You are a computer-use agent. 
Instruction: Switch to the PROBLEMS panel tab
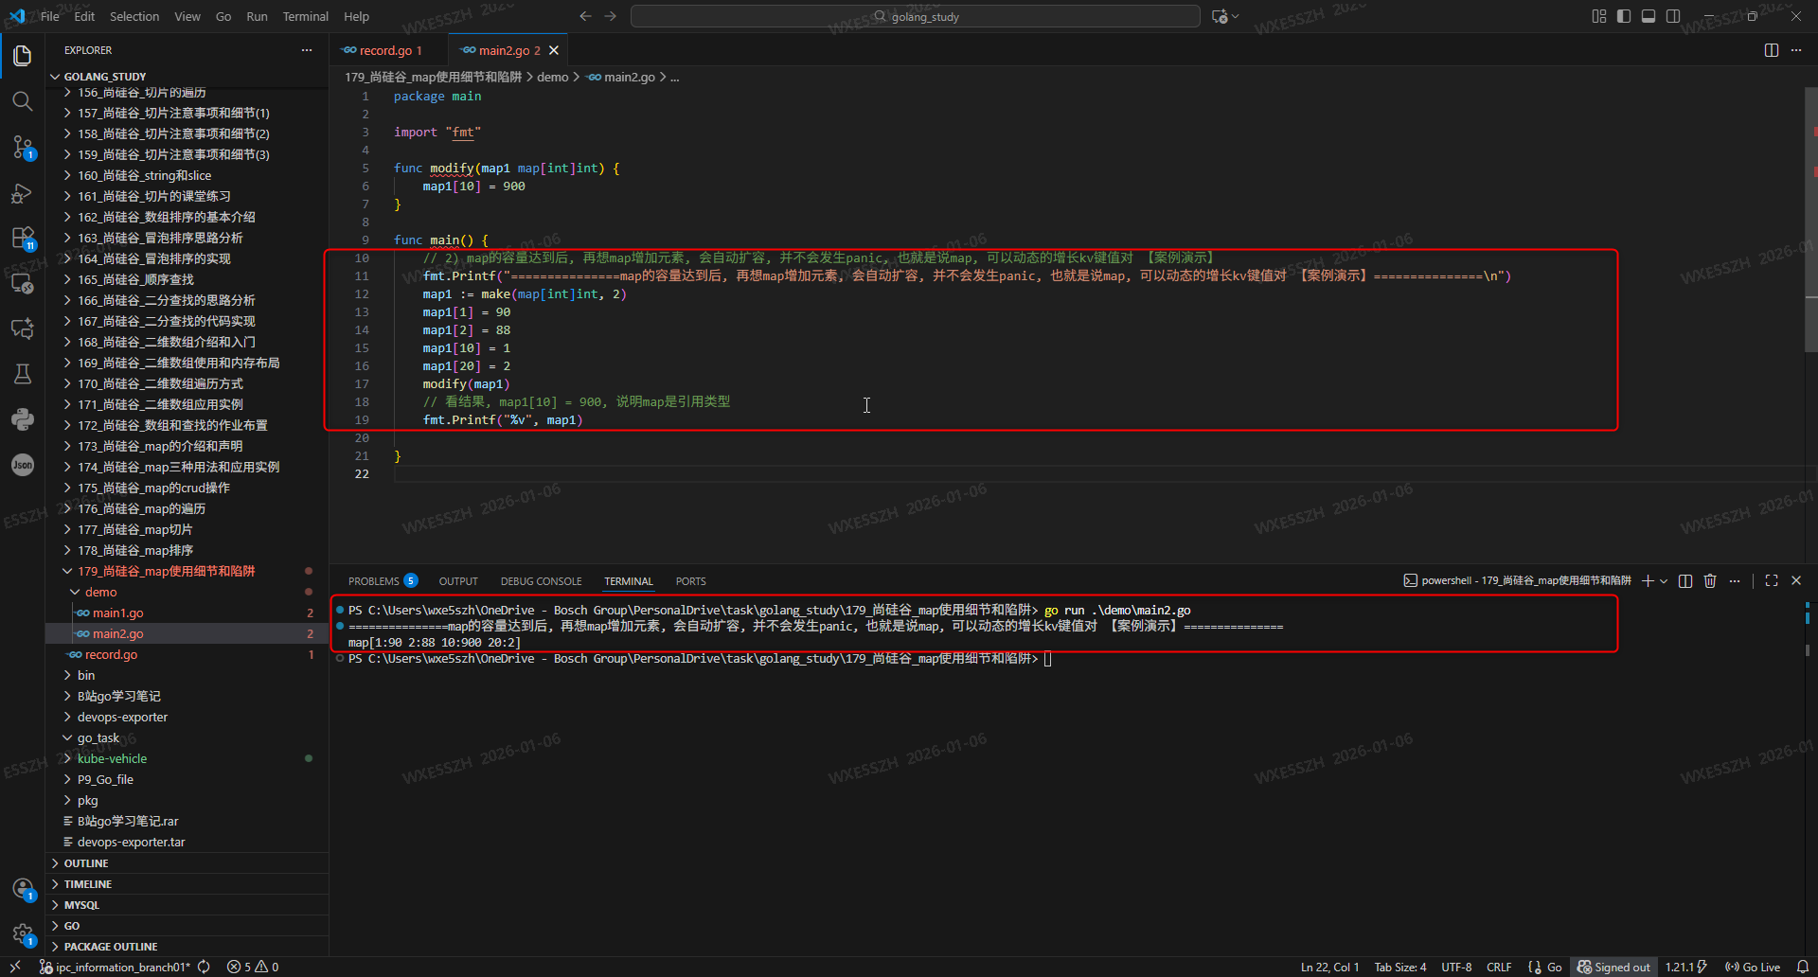tap(383, 581)
